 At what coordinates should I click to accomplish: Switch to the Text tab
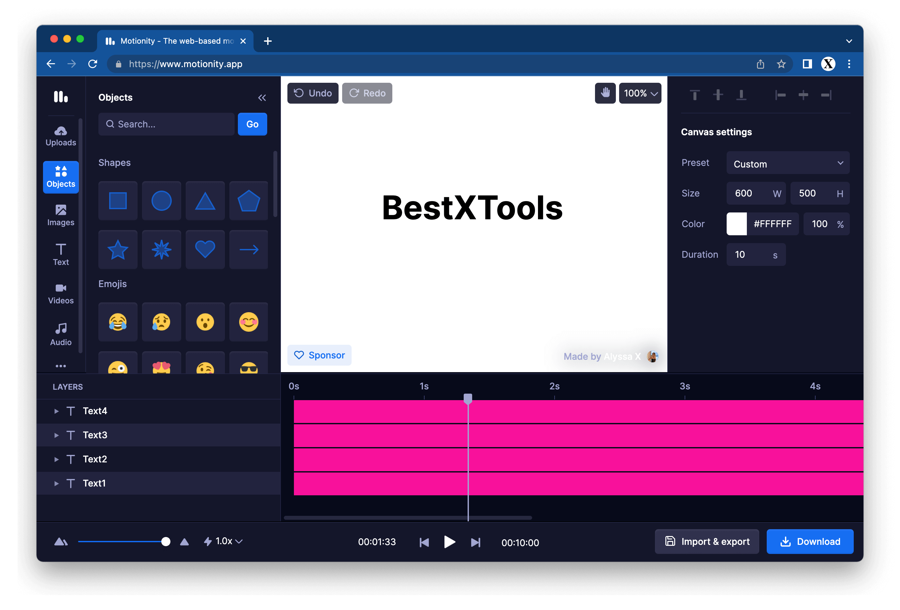pos(61,254)
